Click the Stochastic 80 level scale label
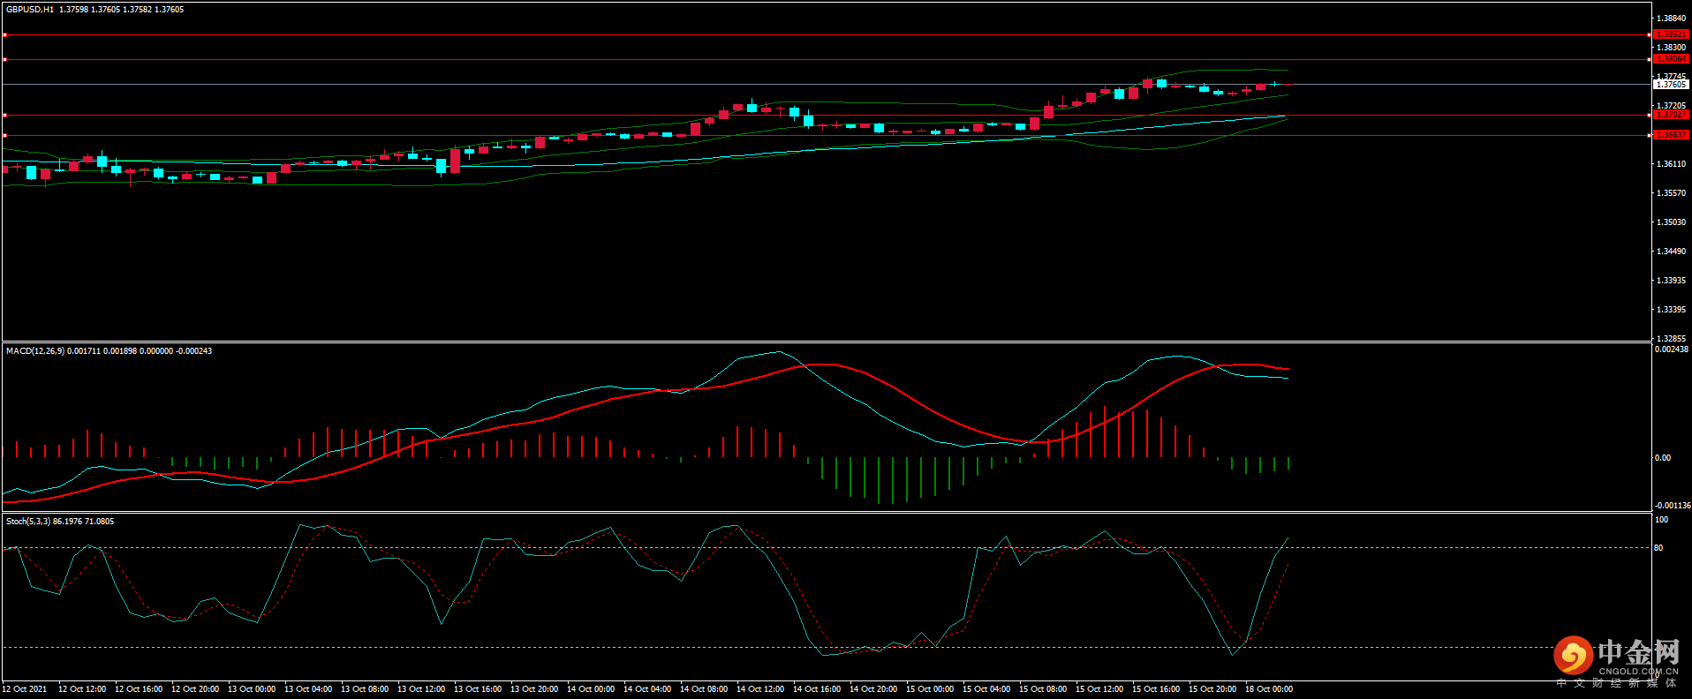The height and width of the screenshot is (699, 1692). 1658,548
